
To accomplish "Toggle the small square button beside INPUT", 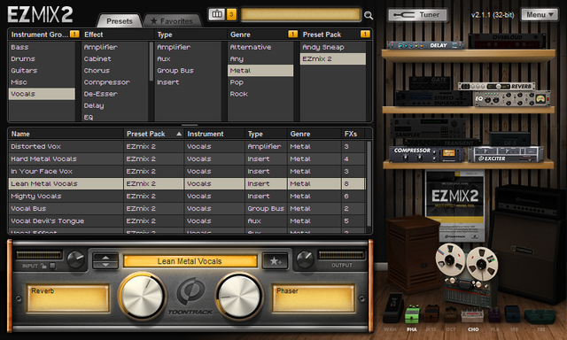I will (x=52, y=266).
